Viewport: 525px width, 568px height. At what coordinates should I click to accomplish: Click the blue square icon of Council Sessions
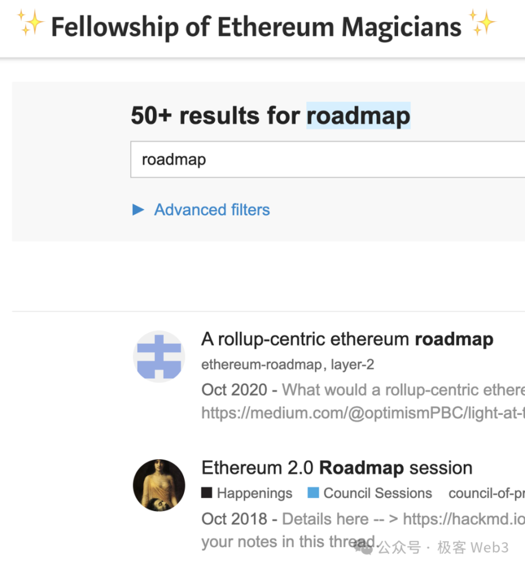pos(314,493)
